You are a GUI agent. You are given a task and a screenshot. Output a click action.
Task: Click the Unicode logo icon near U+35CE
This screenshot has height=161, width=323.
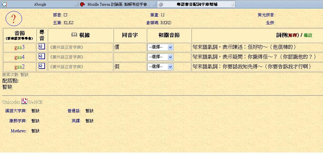tap(24, 102)
